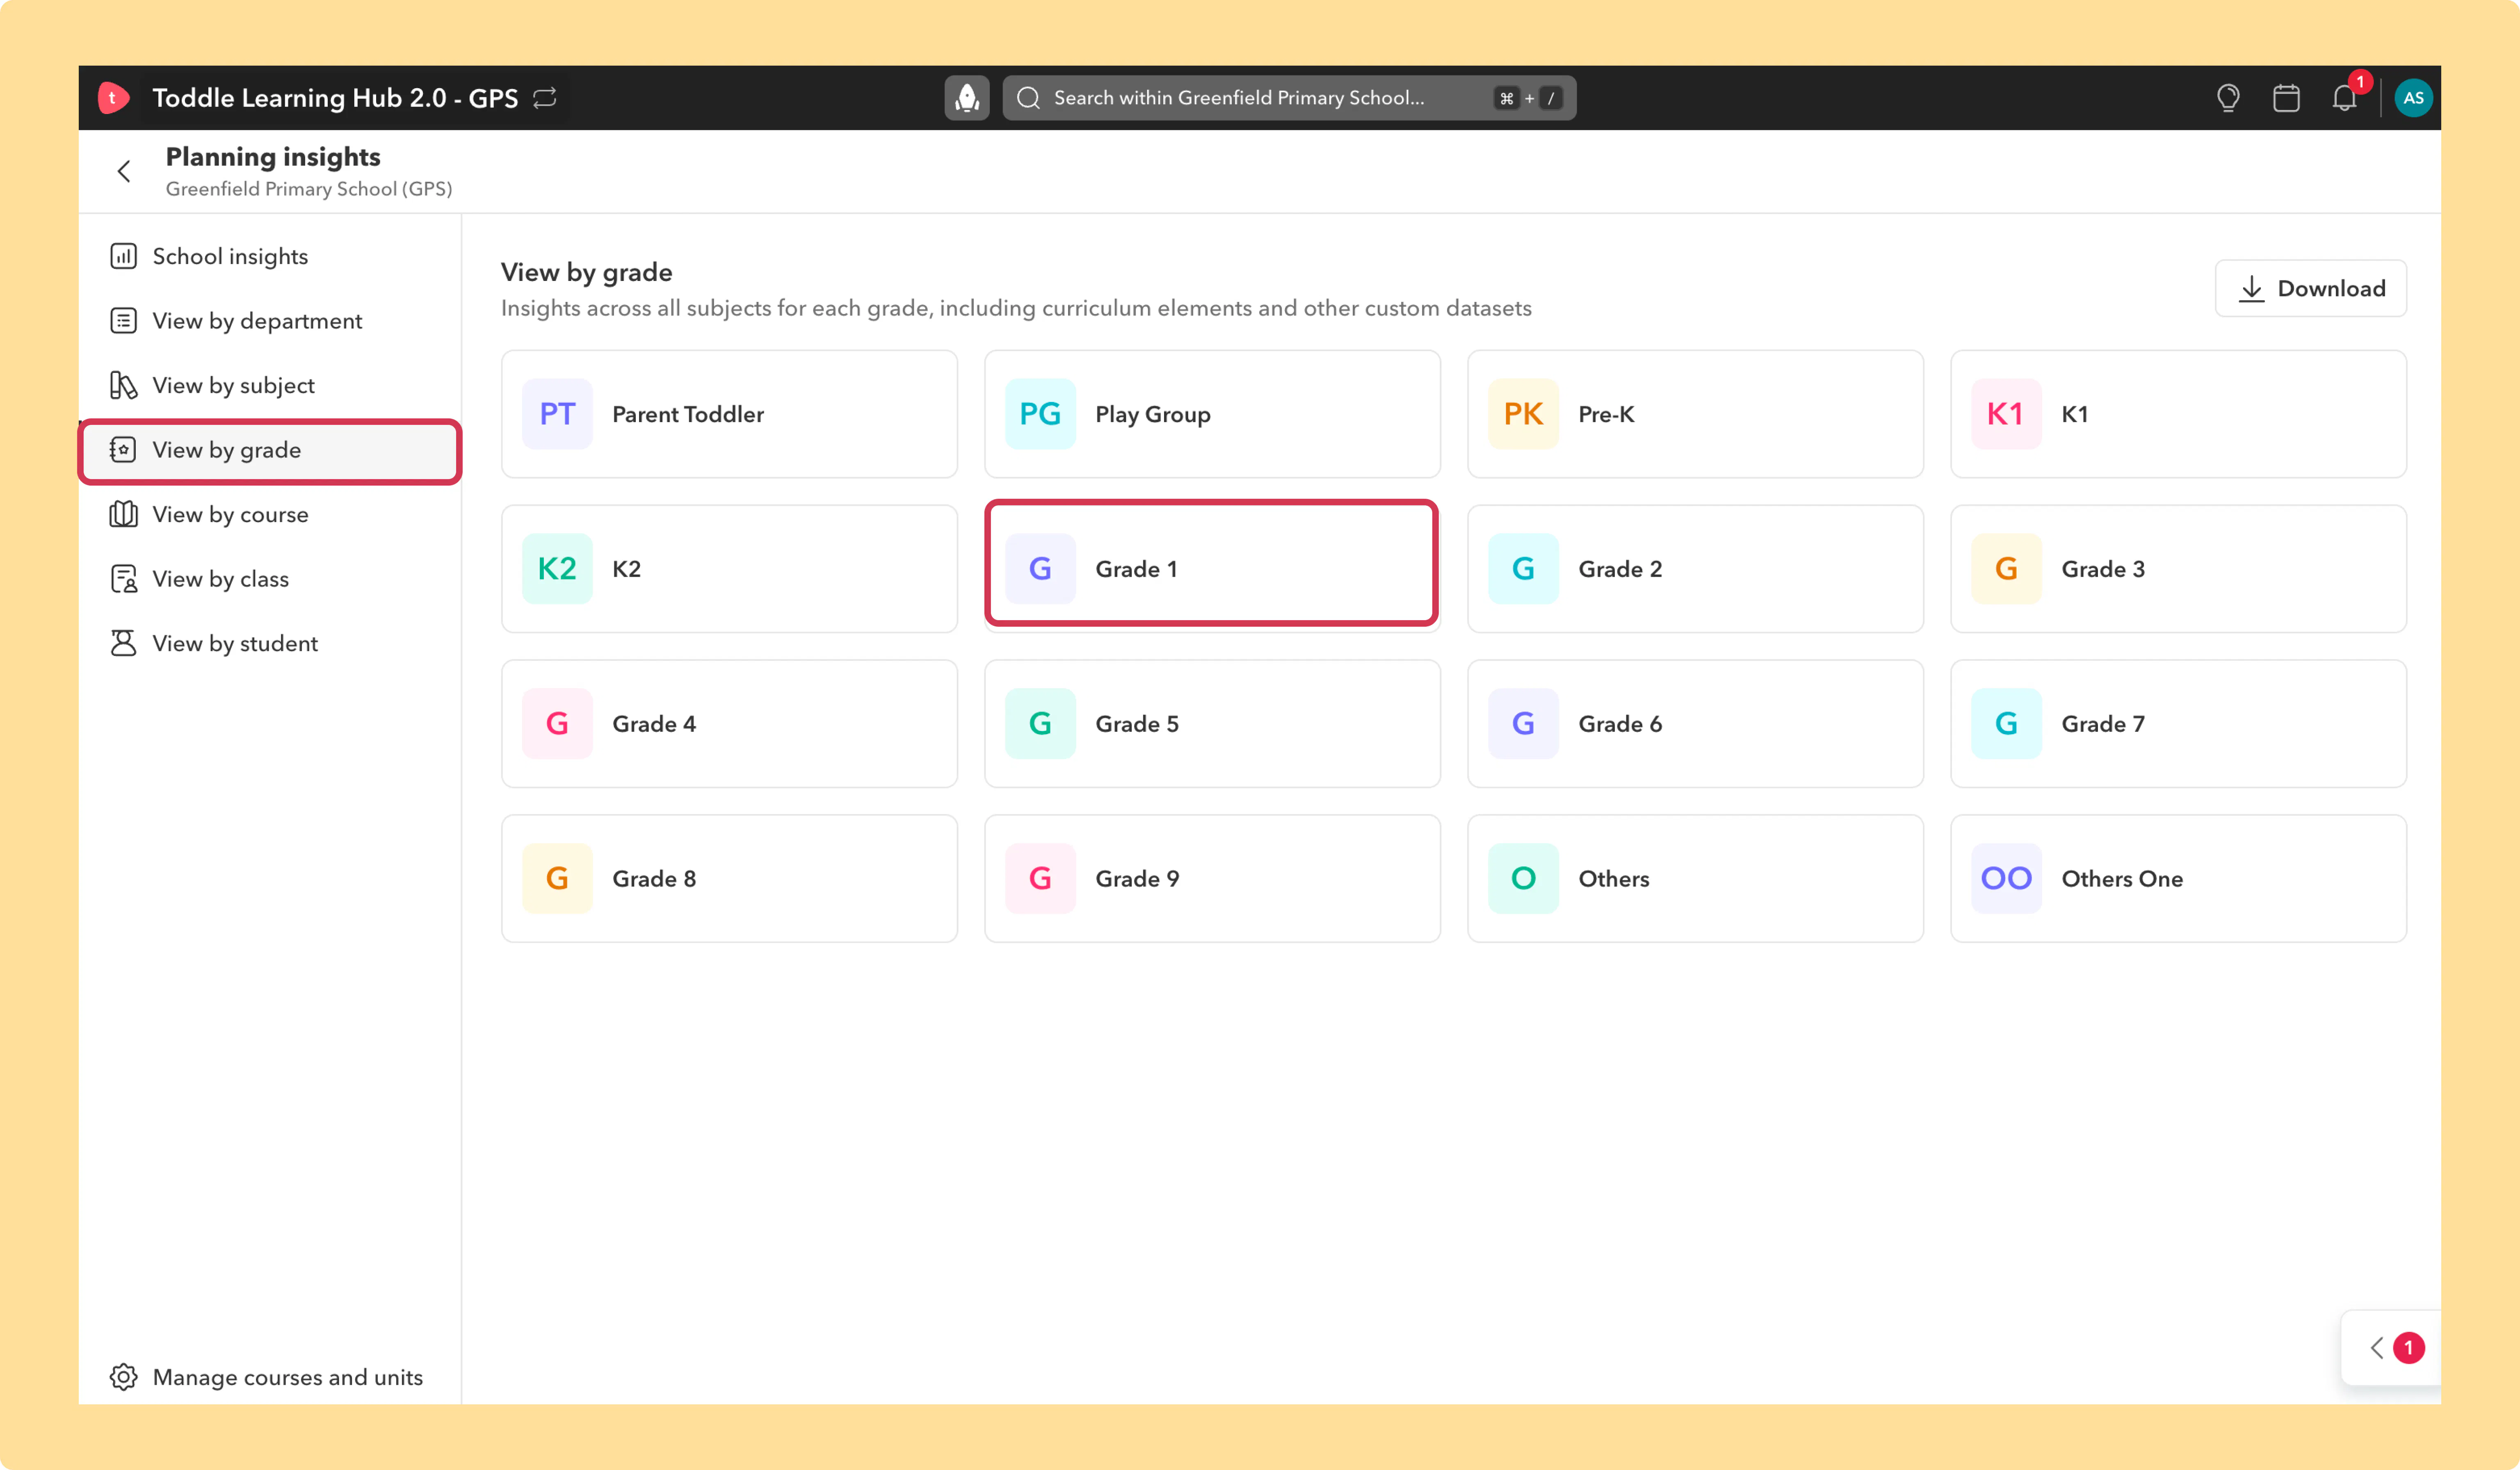2520x1470 pixels.
Task: Click the Manage courses gear icon
Action: [123, 1377]
